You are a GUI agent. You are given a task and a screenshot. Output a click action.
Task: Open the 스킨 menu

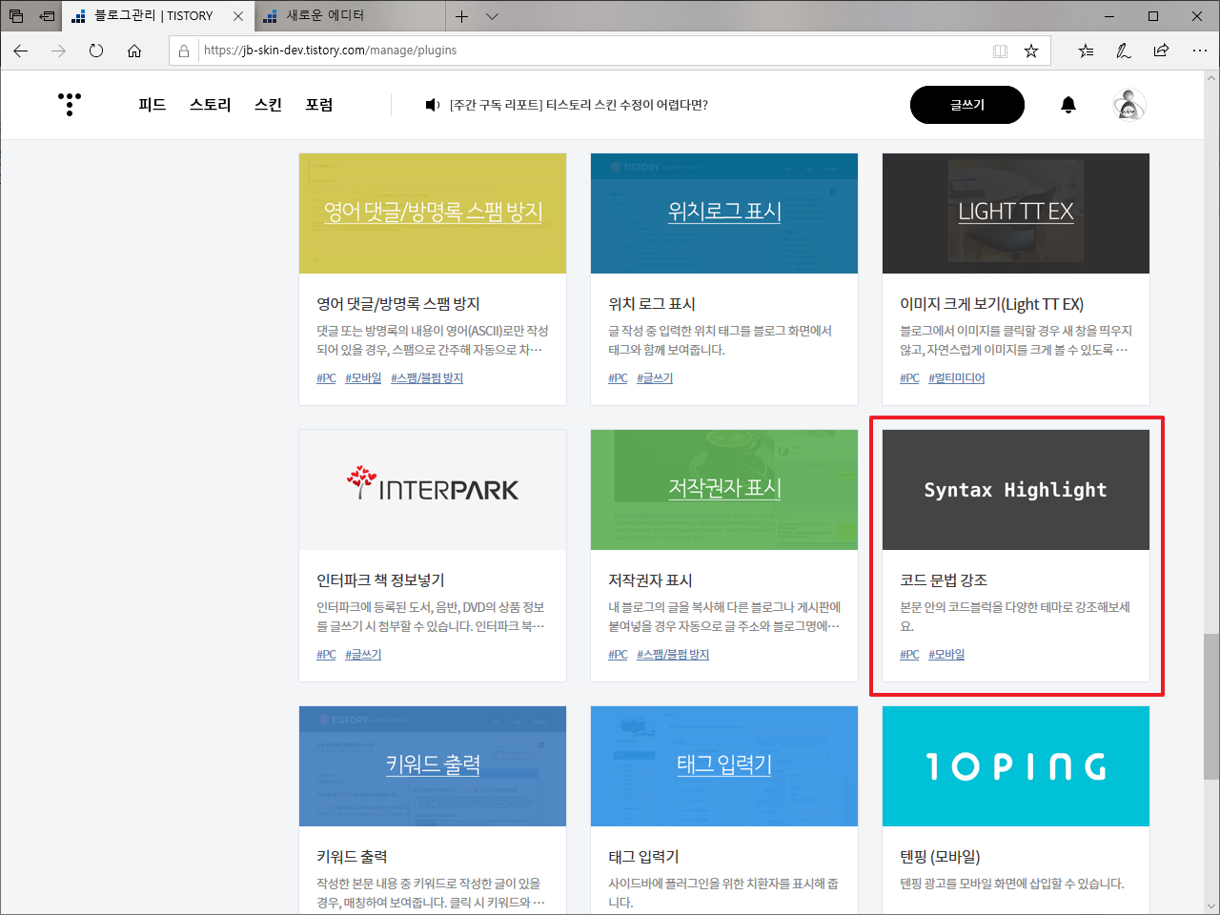[268, 105]
